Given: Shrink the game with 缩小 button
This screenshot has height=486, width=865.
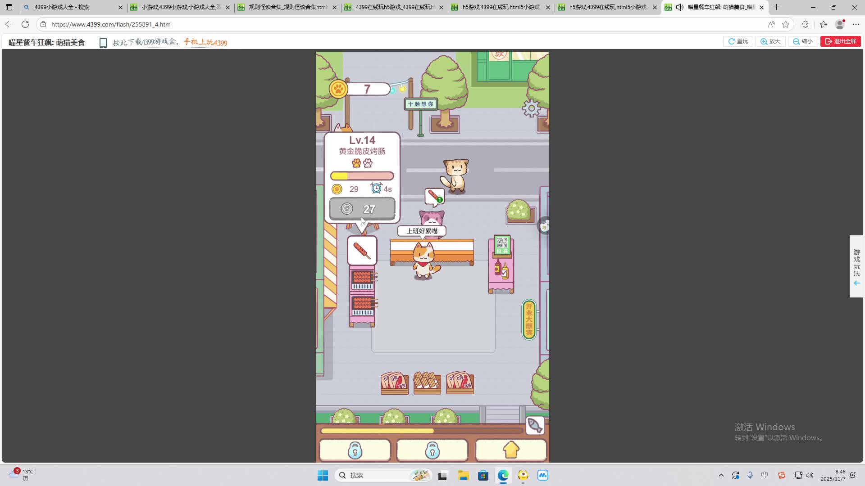Looking at the screenshot, I should pos(803,41).
